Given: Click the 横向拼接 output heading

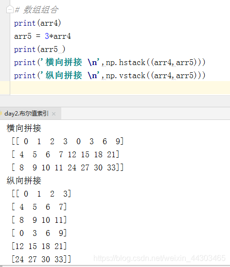Looking at the screenshot, I should pos(24,128).
